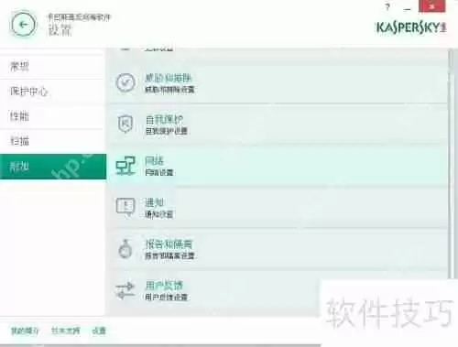Select the 常规 settings tab

pos(52,67)
